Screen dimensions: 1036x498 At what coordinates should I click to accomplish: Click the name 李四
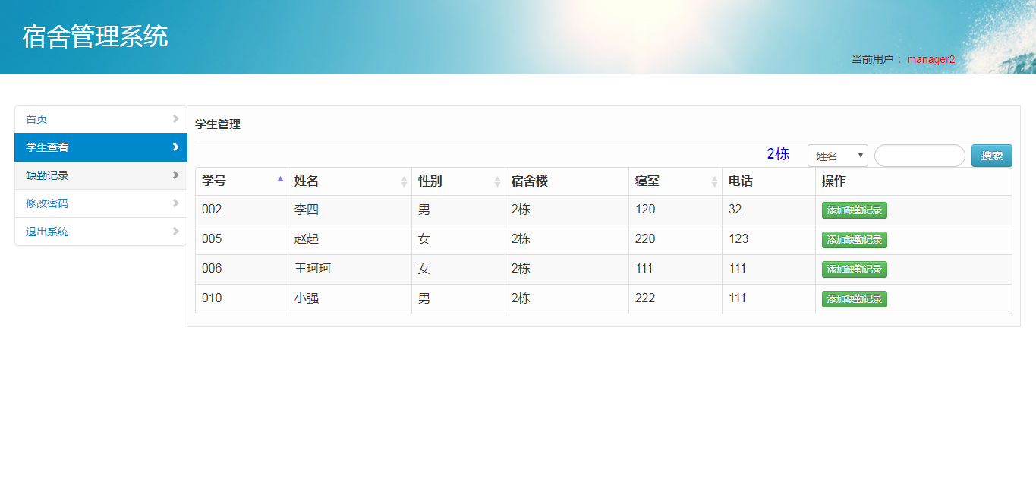[307, 210]
